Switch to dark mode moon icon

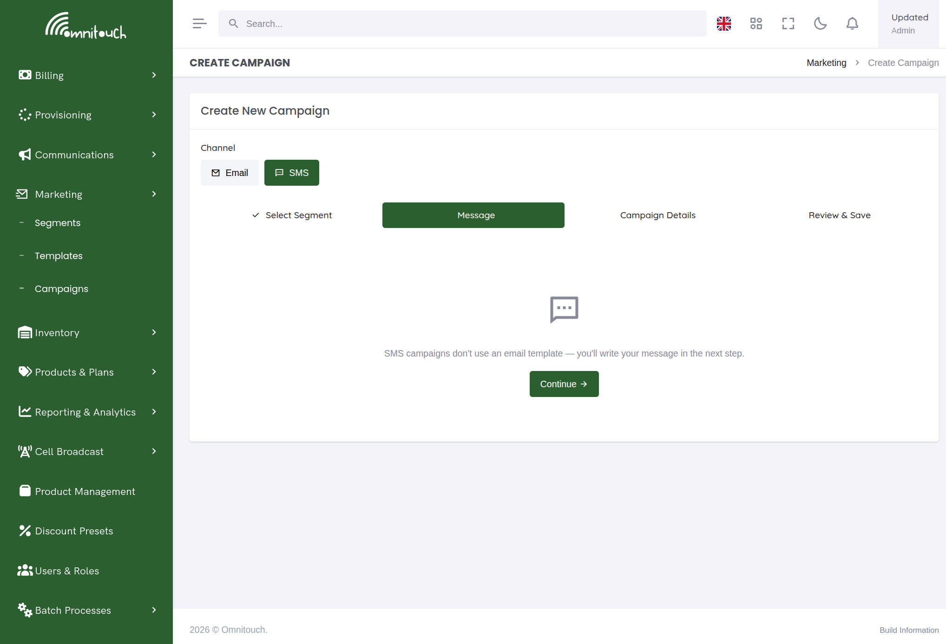pyautogui.click(x=820, y=24)
